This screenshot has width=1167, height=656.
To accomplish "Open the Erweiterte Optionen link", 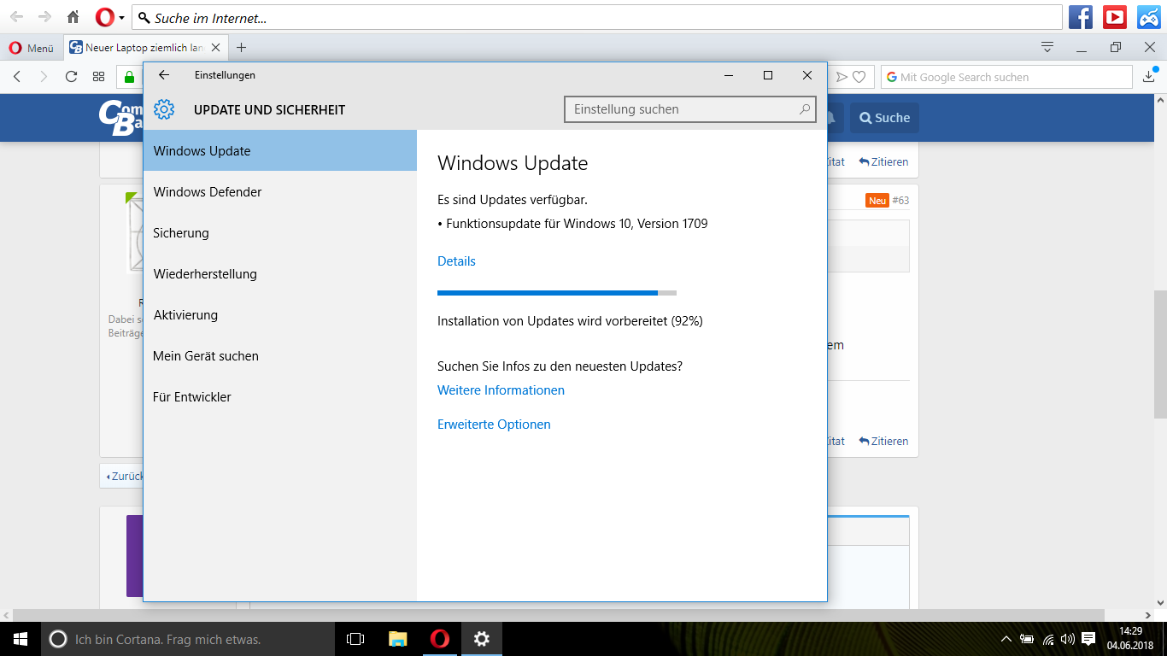I will coord(494,425).
